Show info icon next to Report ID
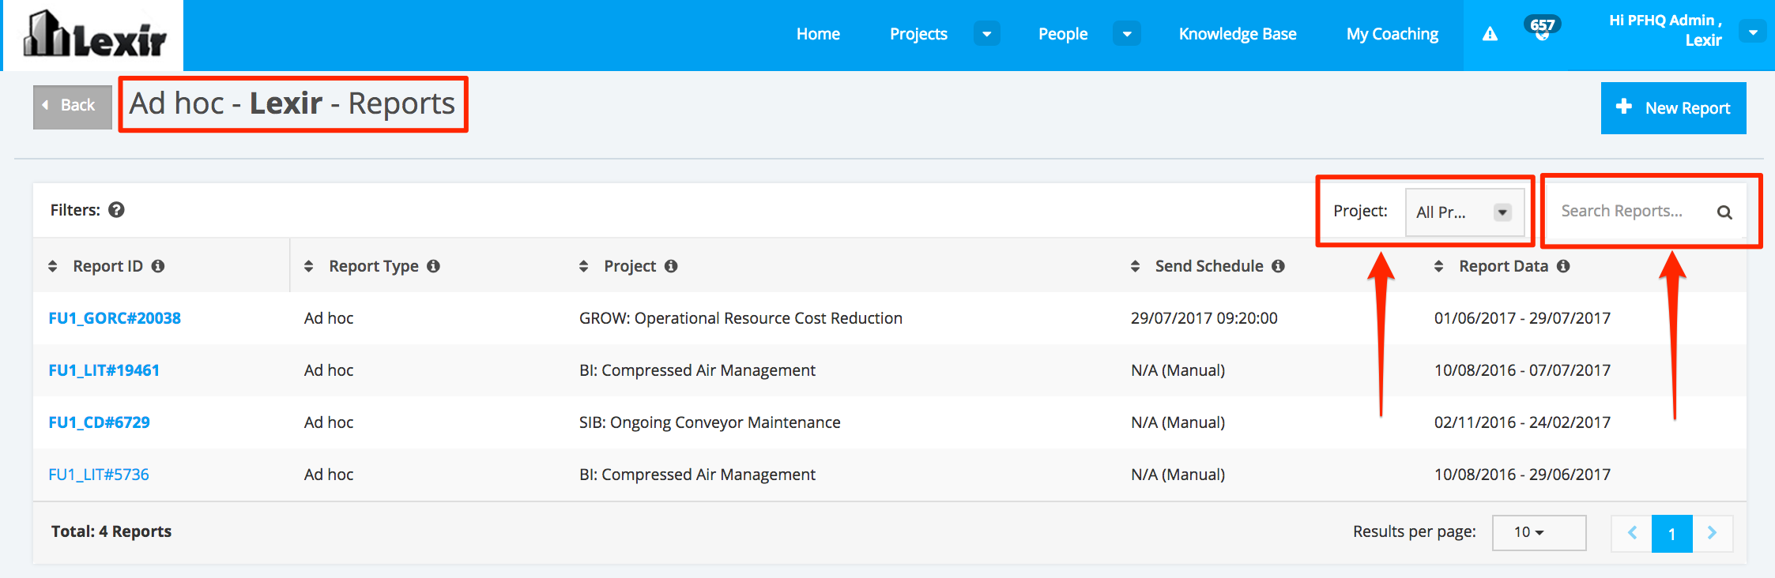The image size is (1775, 578). (x=158, y=266)
